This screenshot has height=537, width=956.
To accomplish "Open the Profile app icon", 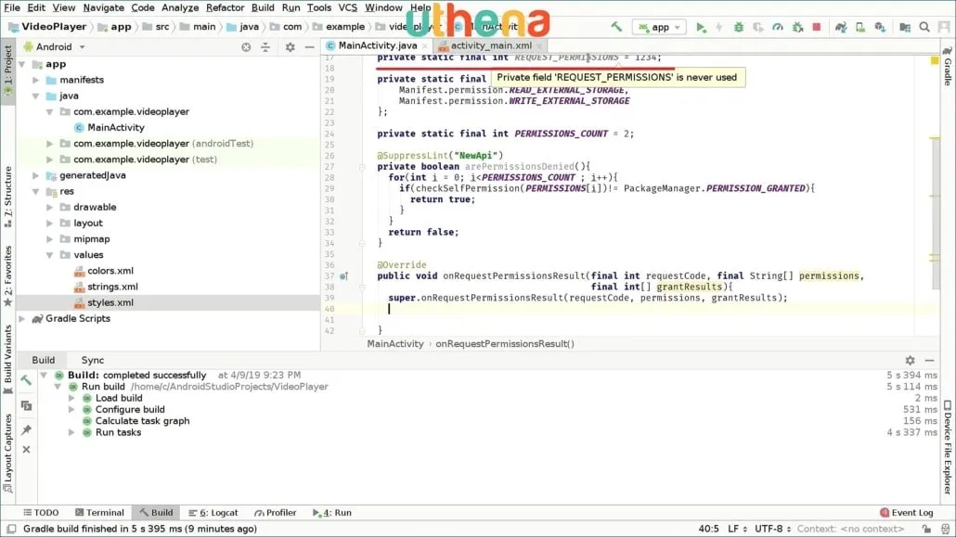I will (778, 28).
